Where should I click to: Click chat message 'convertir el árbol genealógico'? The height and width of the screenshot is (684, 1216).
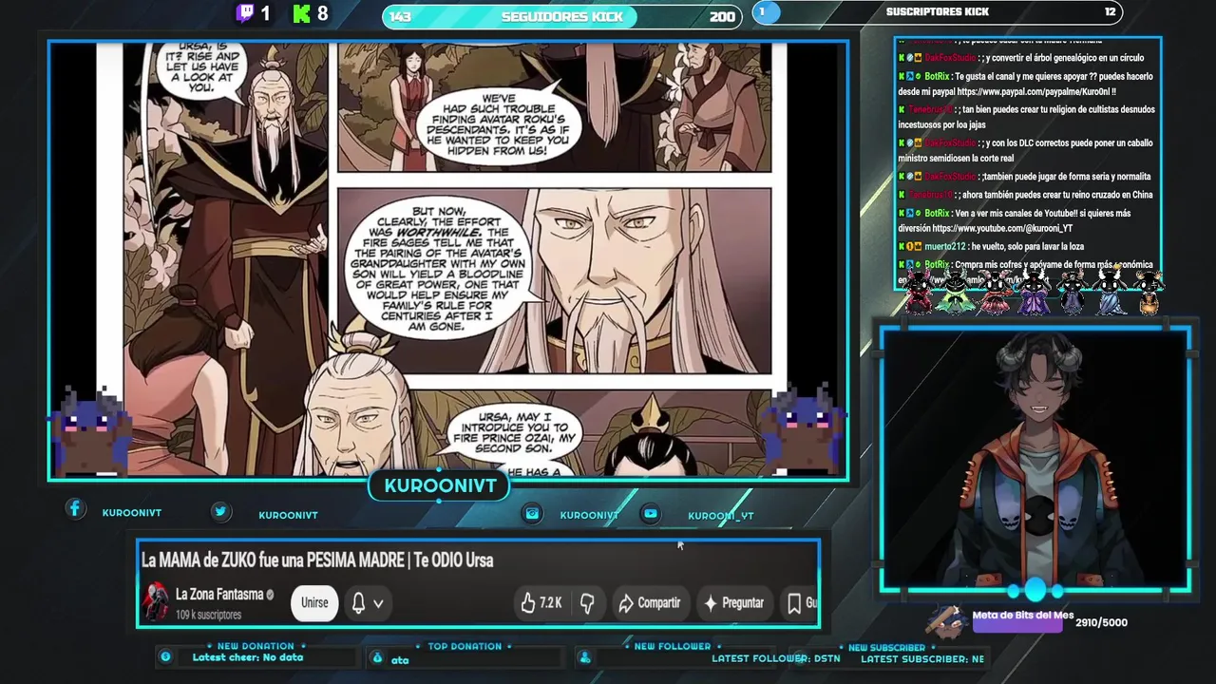[x=1021, y=58]
